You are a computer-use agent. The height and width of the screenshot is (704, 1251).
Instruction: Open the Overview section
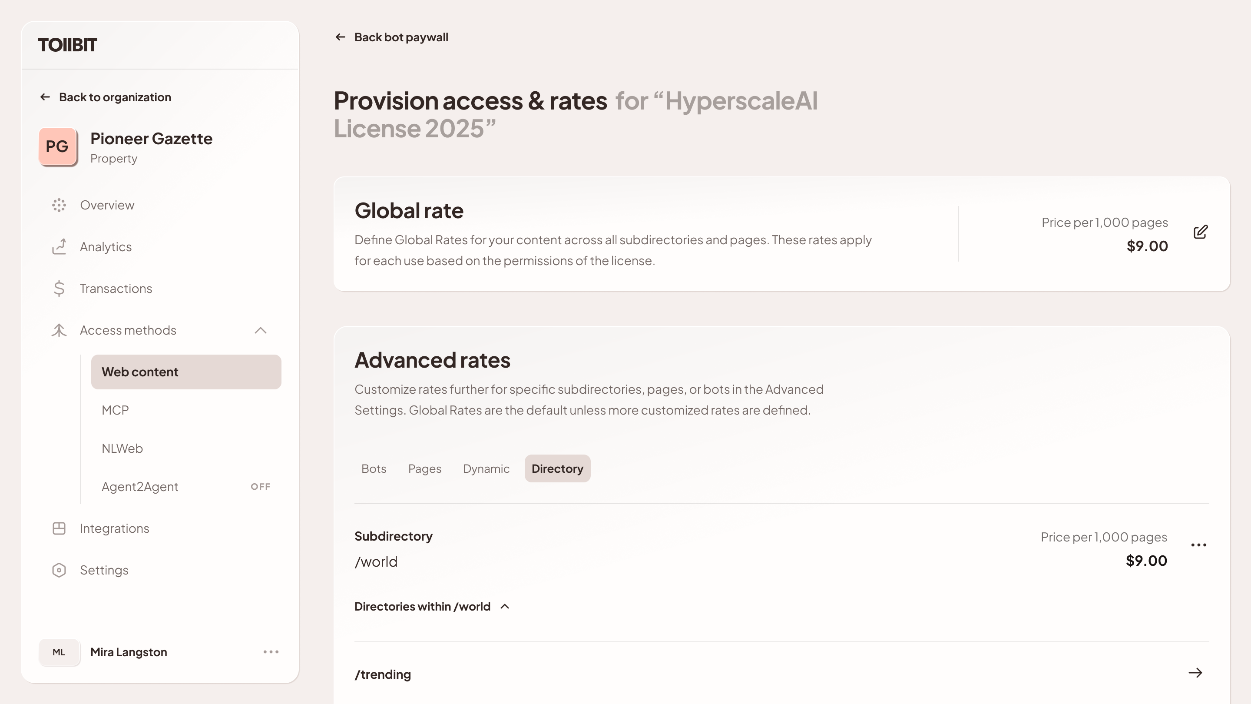tap(107, 205)
